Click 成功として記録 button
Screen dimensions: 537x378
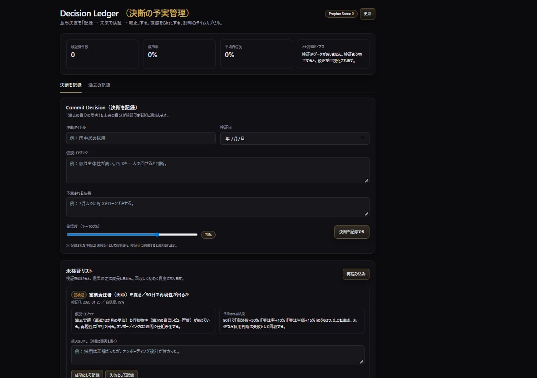pos(87,375)
